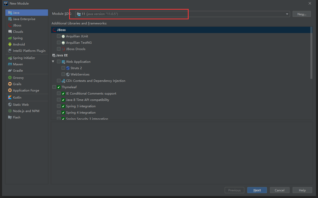Screen dimensions: 318x198
Task: Check the Web Application checkbox
Action: pyautogui.click(x=59, y=62)
